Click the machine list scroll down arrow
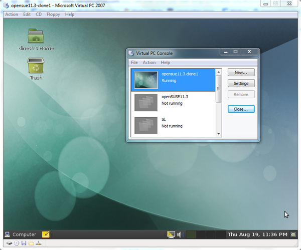This screenshot has height=250, width=301. point(218,134)
